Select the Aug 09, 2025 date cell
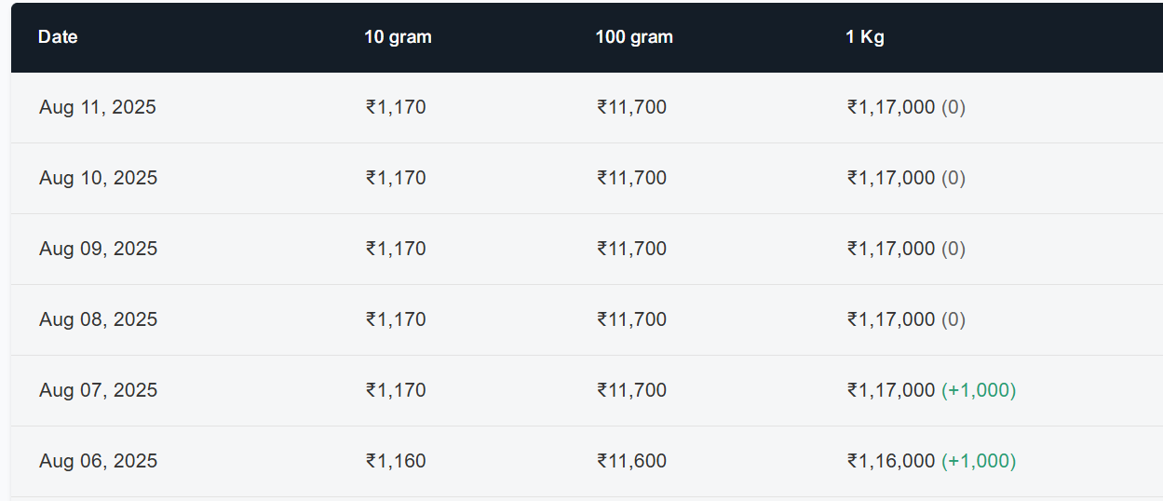The height and width of the screenshot is (501, 1163). coord(98,249)
